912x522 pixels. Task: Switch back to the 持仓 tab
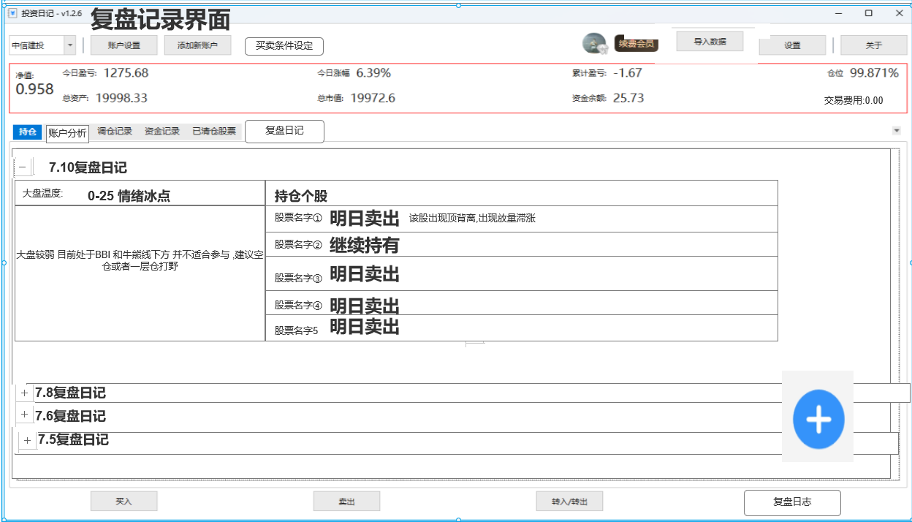tap(26, 132)
